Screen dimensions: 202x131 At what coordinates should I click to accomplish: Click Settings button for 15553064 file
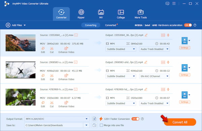pos(184,48)
